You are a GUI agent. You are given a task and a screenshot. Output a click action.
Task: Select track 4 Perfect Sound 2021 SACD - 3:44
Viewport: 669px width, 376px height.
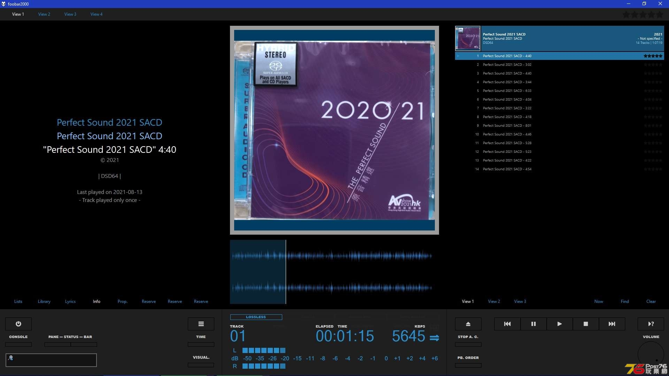(x=560, y=82)
